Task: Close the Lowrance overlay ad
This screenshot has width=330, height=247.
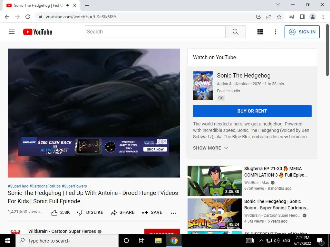Action: coord(165,142)
